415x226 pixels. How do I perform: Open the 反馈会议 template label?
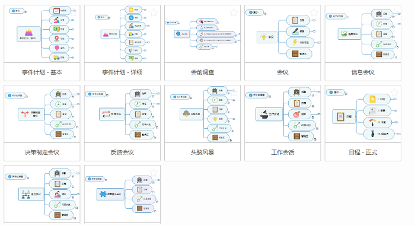(122, 152)
